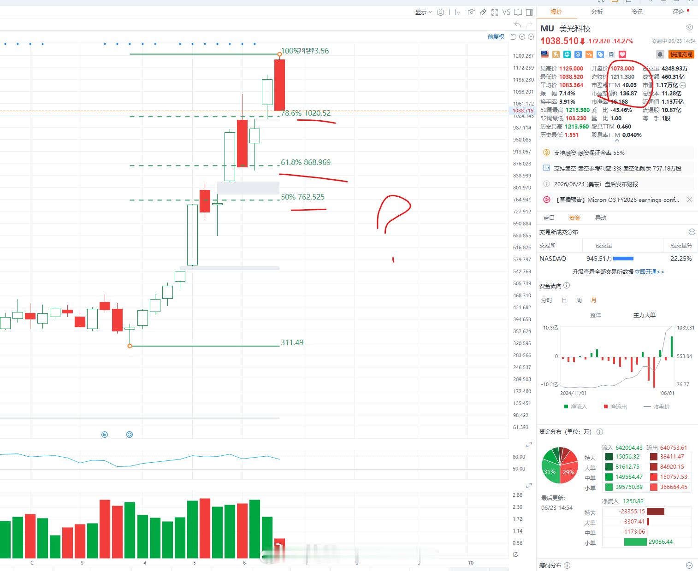698x571 pixels.
Task: Open VS stock comparison
Action: click(506, 12)
